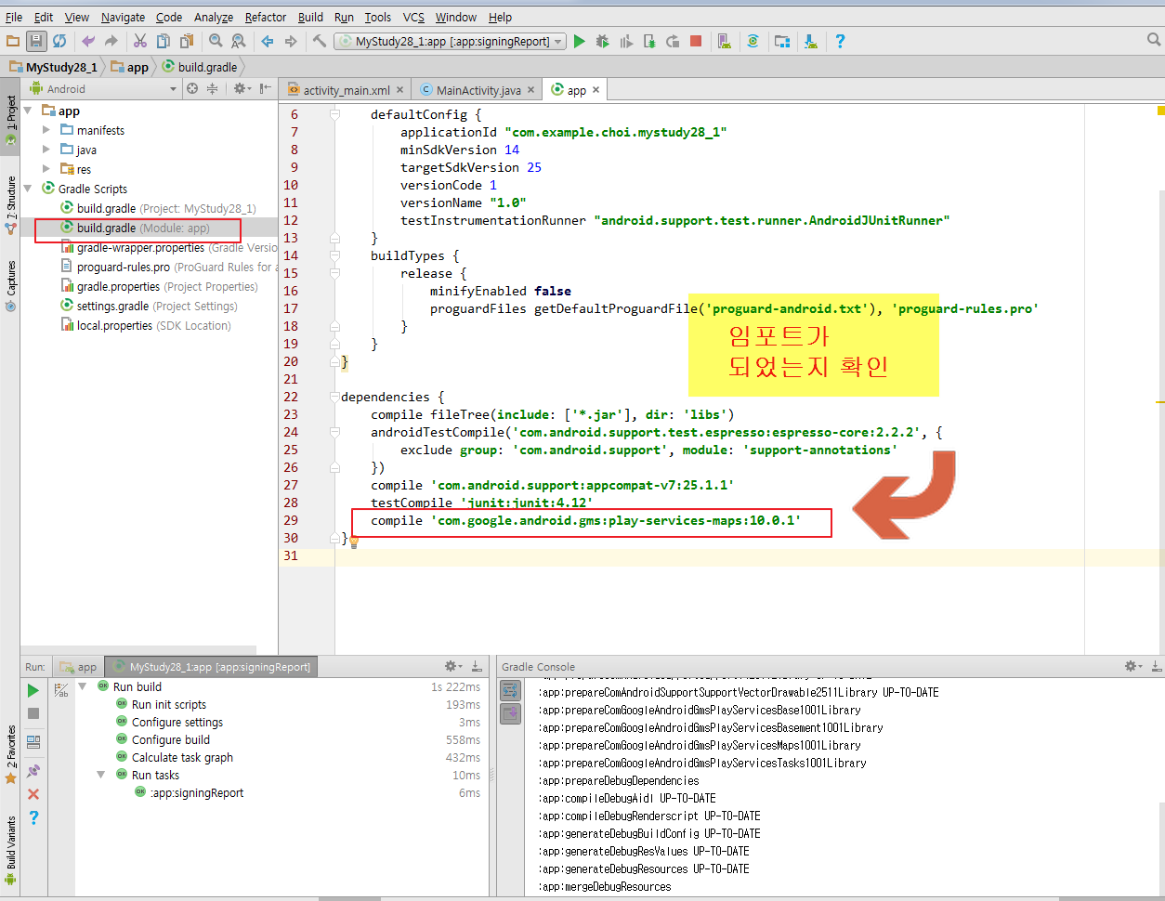Open the Structure side tool window
The image size is (1165, 901).
click(11, 204)
